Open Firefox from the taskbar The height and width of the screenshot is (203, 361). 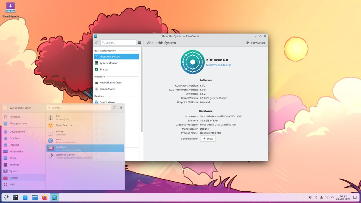coord(45,197)
